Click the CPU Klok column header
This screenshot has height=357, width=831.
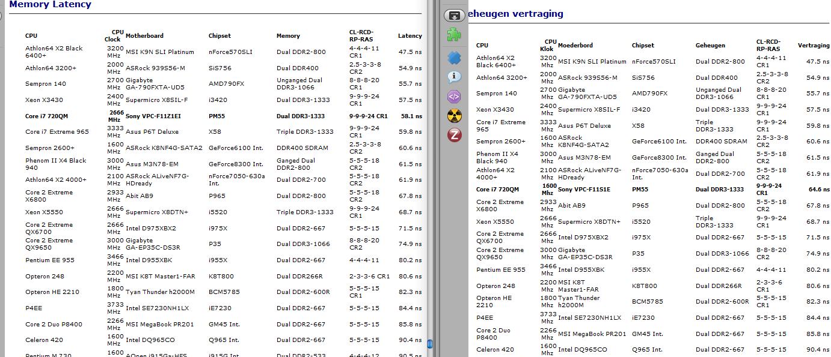click(x=548, y=46)
